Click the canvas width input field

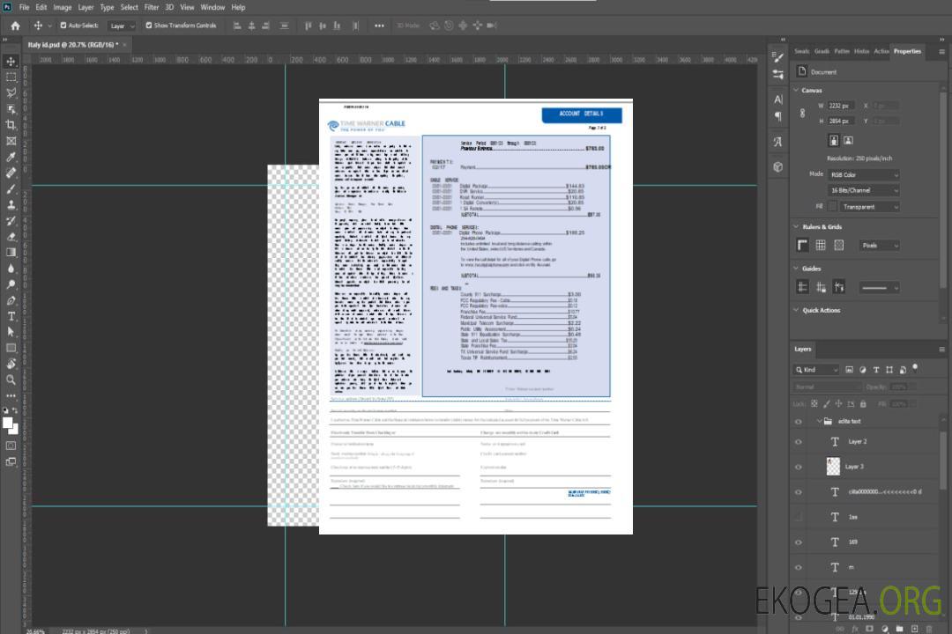[x=841, y=106]
